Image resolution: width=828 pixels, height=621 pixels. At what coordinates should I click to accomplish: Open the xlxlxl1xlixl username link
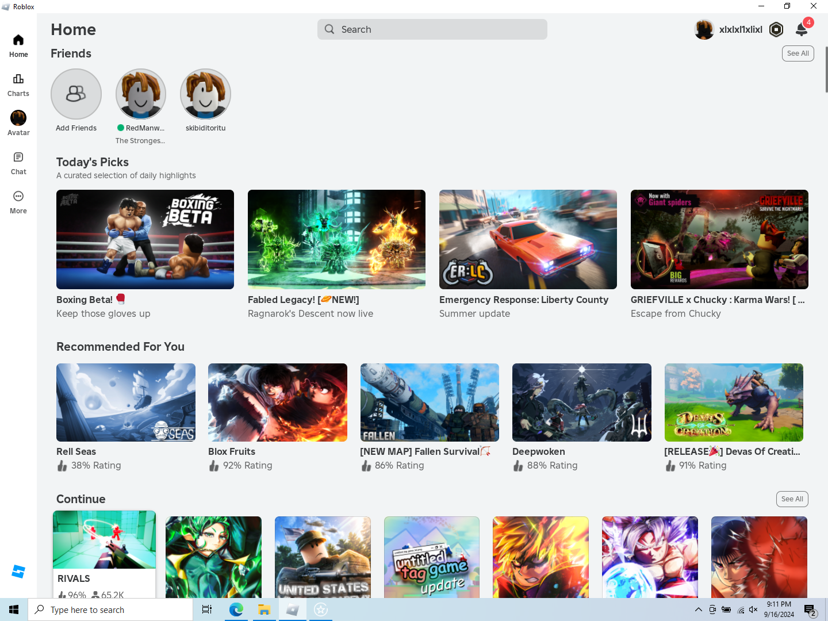pos(741,29)
